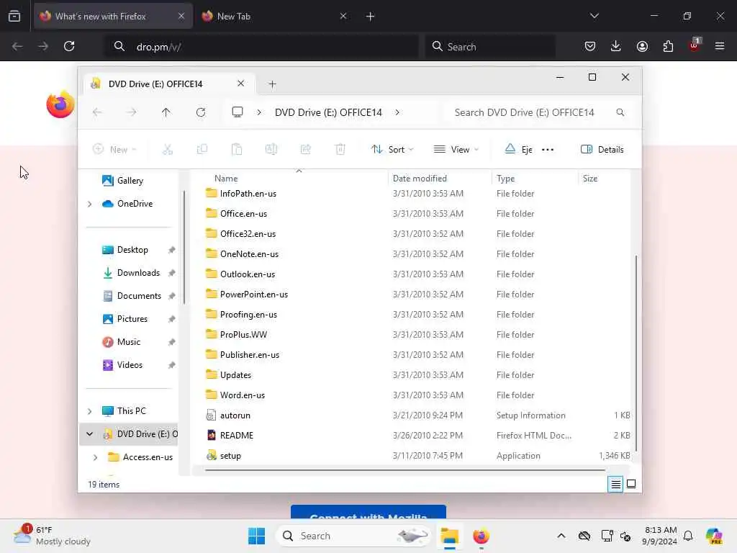This screenshot has height=553, width=737.
Task: Open Downloads in the navigation pane
Action: click(139, 273)
